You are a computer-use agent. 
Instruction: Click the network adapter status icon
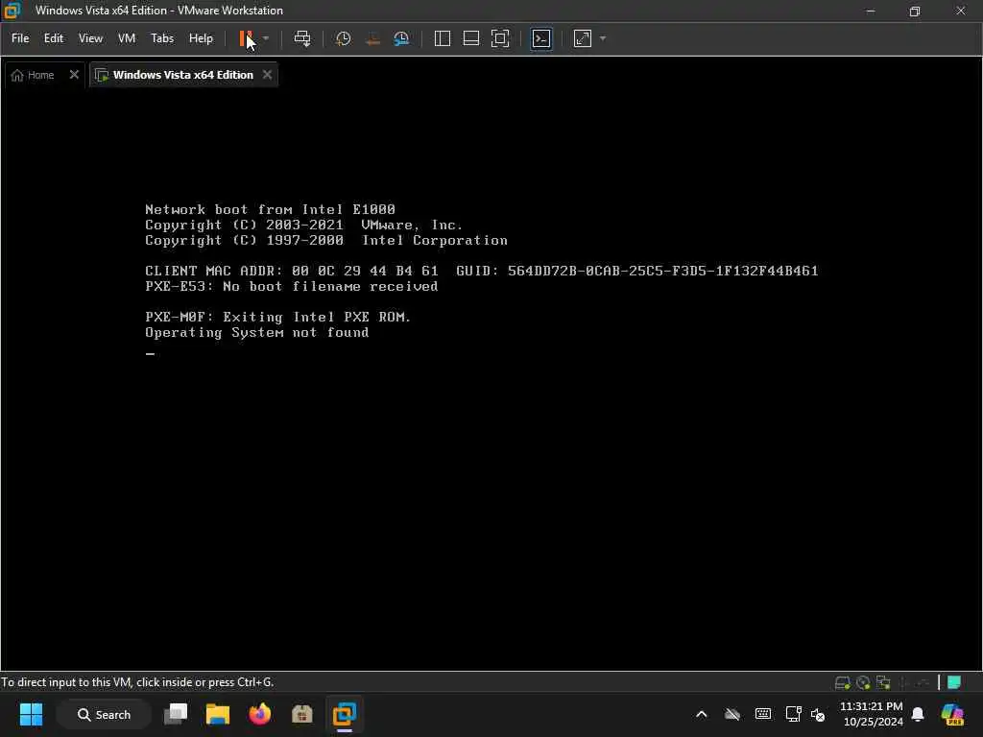884,682
